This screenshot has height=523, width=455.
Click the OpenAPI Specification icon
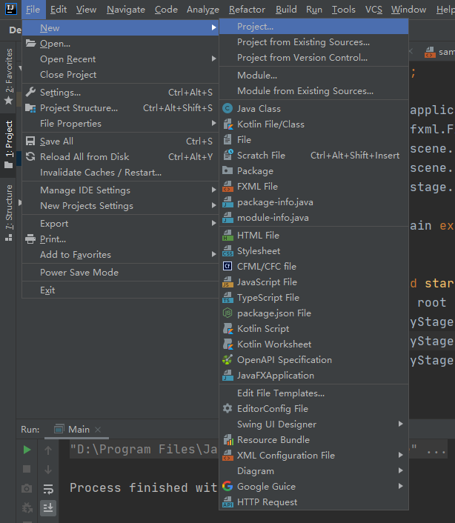click(227, 359)
